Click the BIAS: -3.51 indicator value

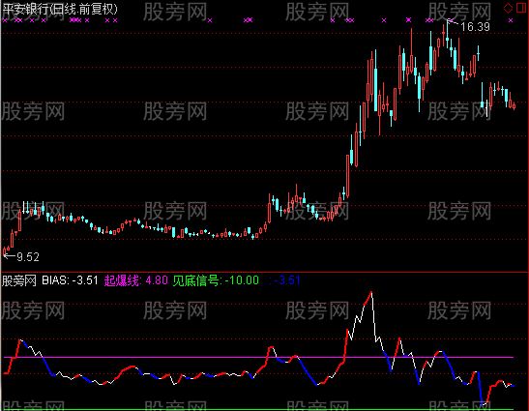click(x=70, y=280)
